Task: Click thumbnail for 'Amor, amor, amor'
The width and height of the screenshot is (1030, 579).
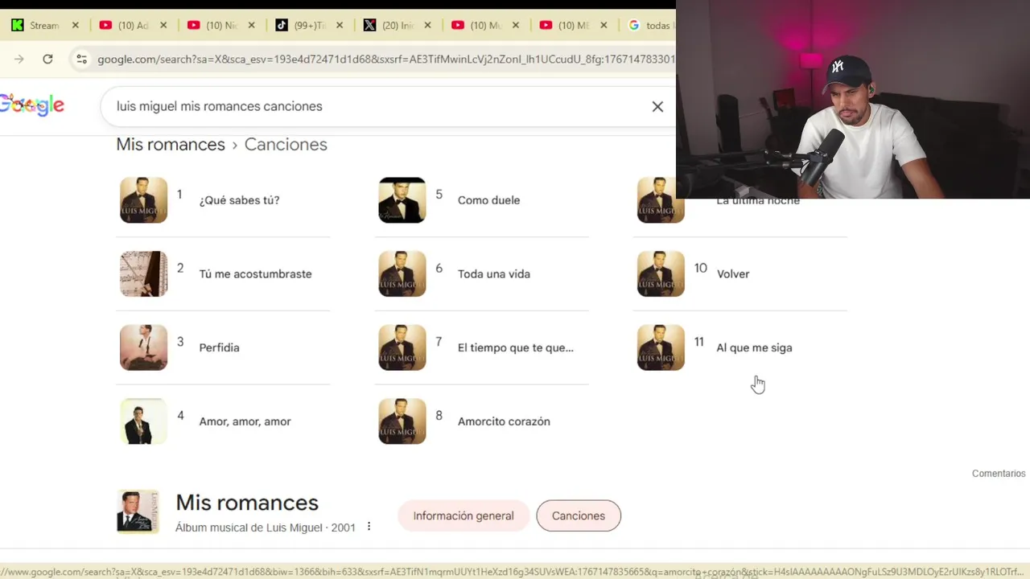Action: pyautogui.click(x=143, y=421)
